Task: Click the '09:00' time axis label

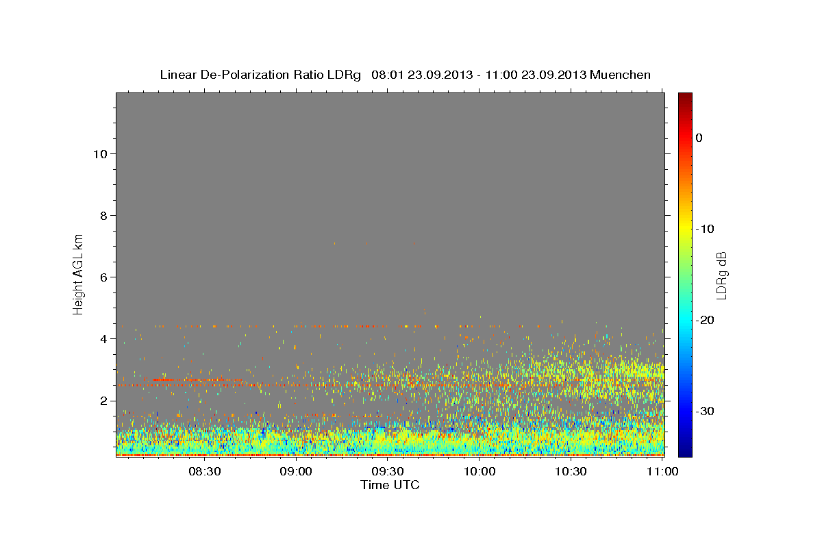Action: 297,471
